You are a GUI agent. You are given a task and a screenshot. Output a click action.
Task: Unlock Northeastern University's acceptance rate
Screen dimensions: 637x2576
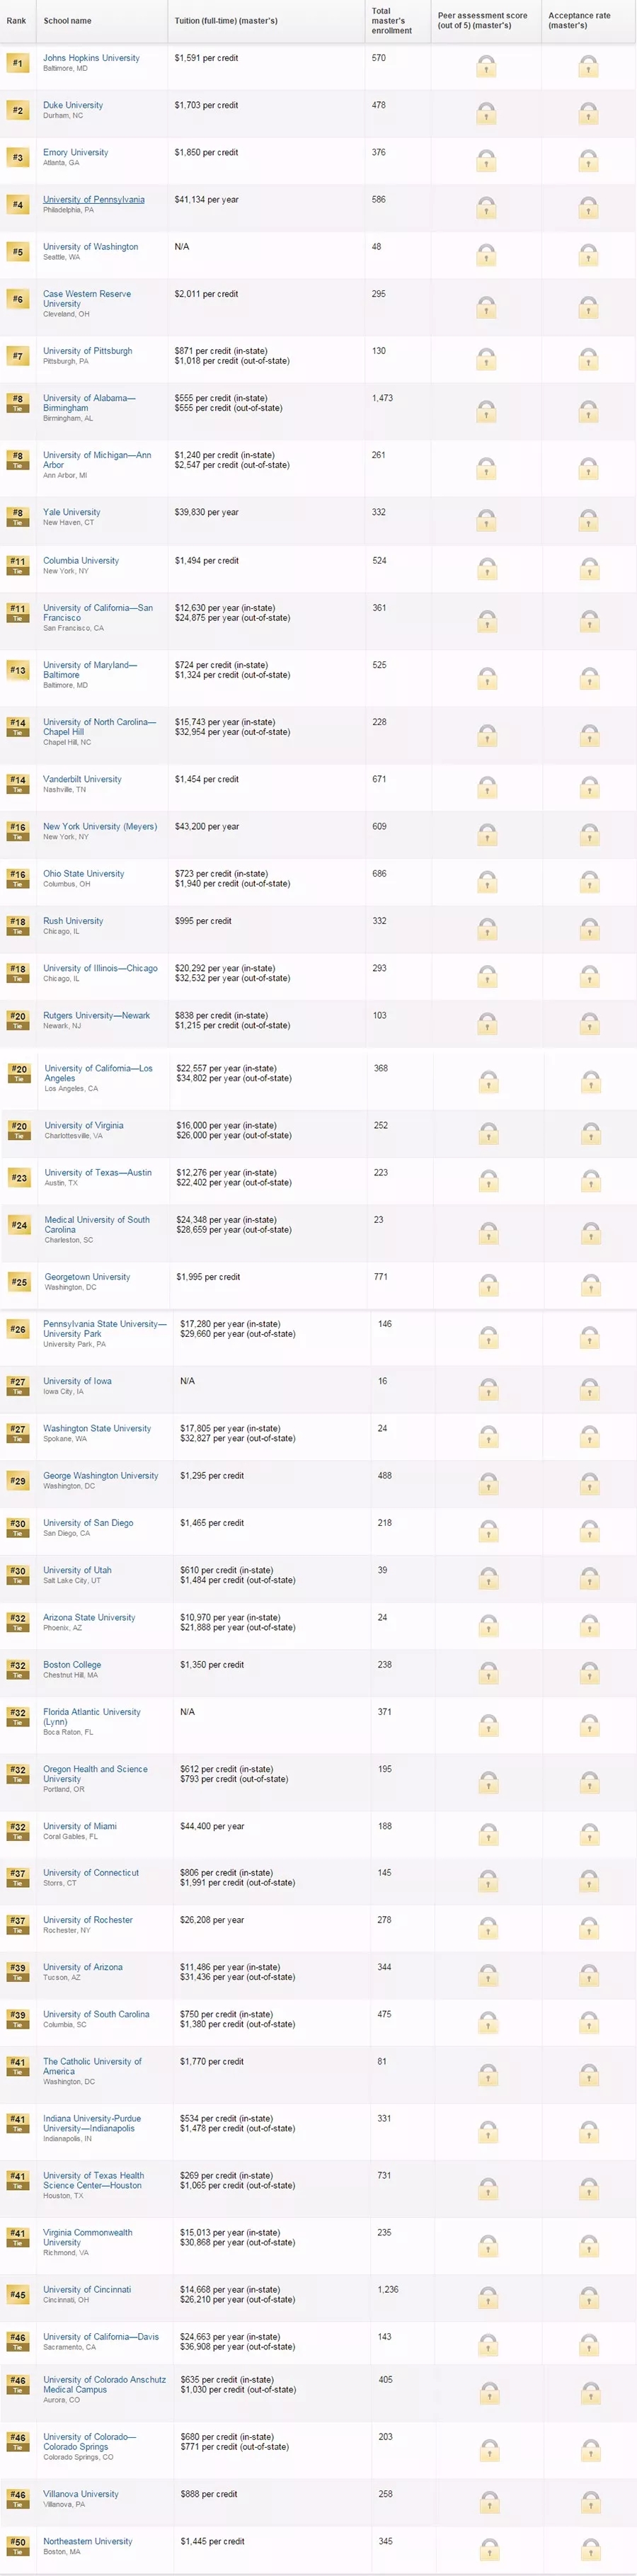(x=590, y=2550)
